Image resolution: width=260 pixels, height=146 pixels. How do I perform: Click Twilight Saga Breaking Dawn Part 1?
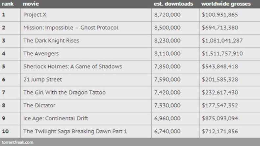point(75,131)
